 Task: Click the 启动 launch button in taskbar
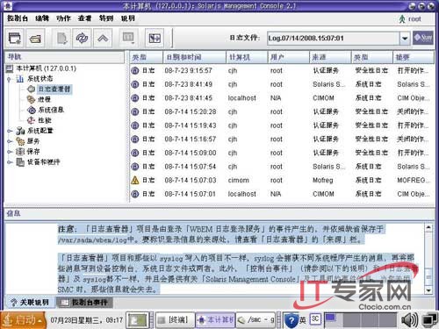[24, 320]
